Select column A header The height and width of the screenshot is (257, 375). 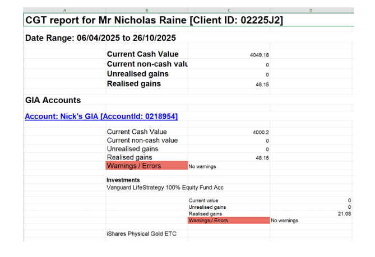click(x=64, y=10)
